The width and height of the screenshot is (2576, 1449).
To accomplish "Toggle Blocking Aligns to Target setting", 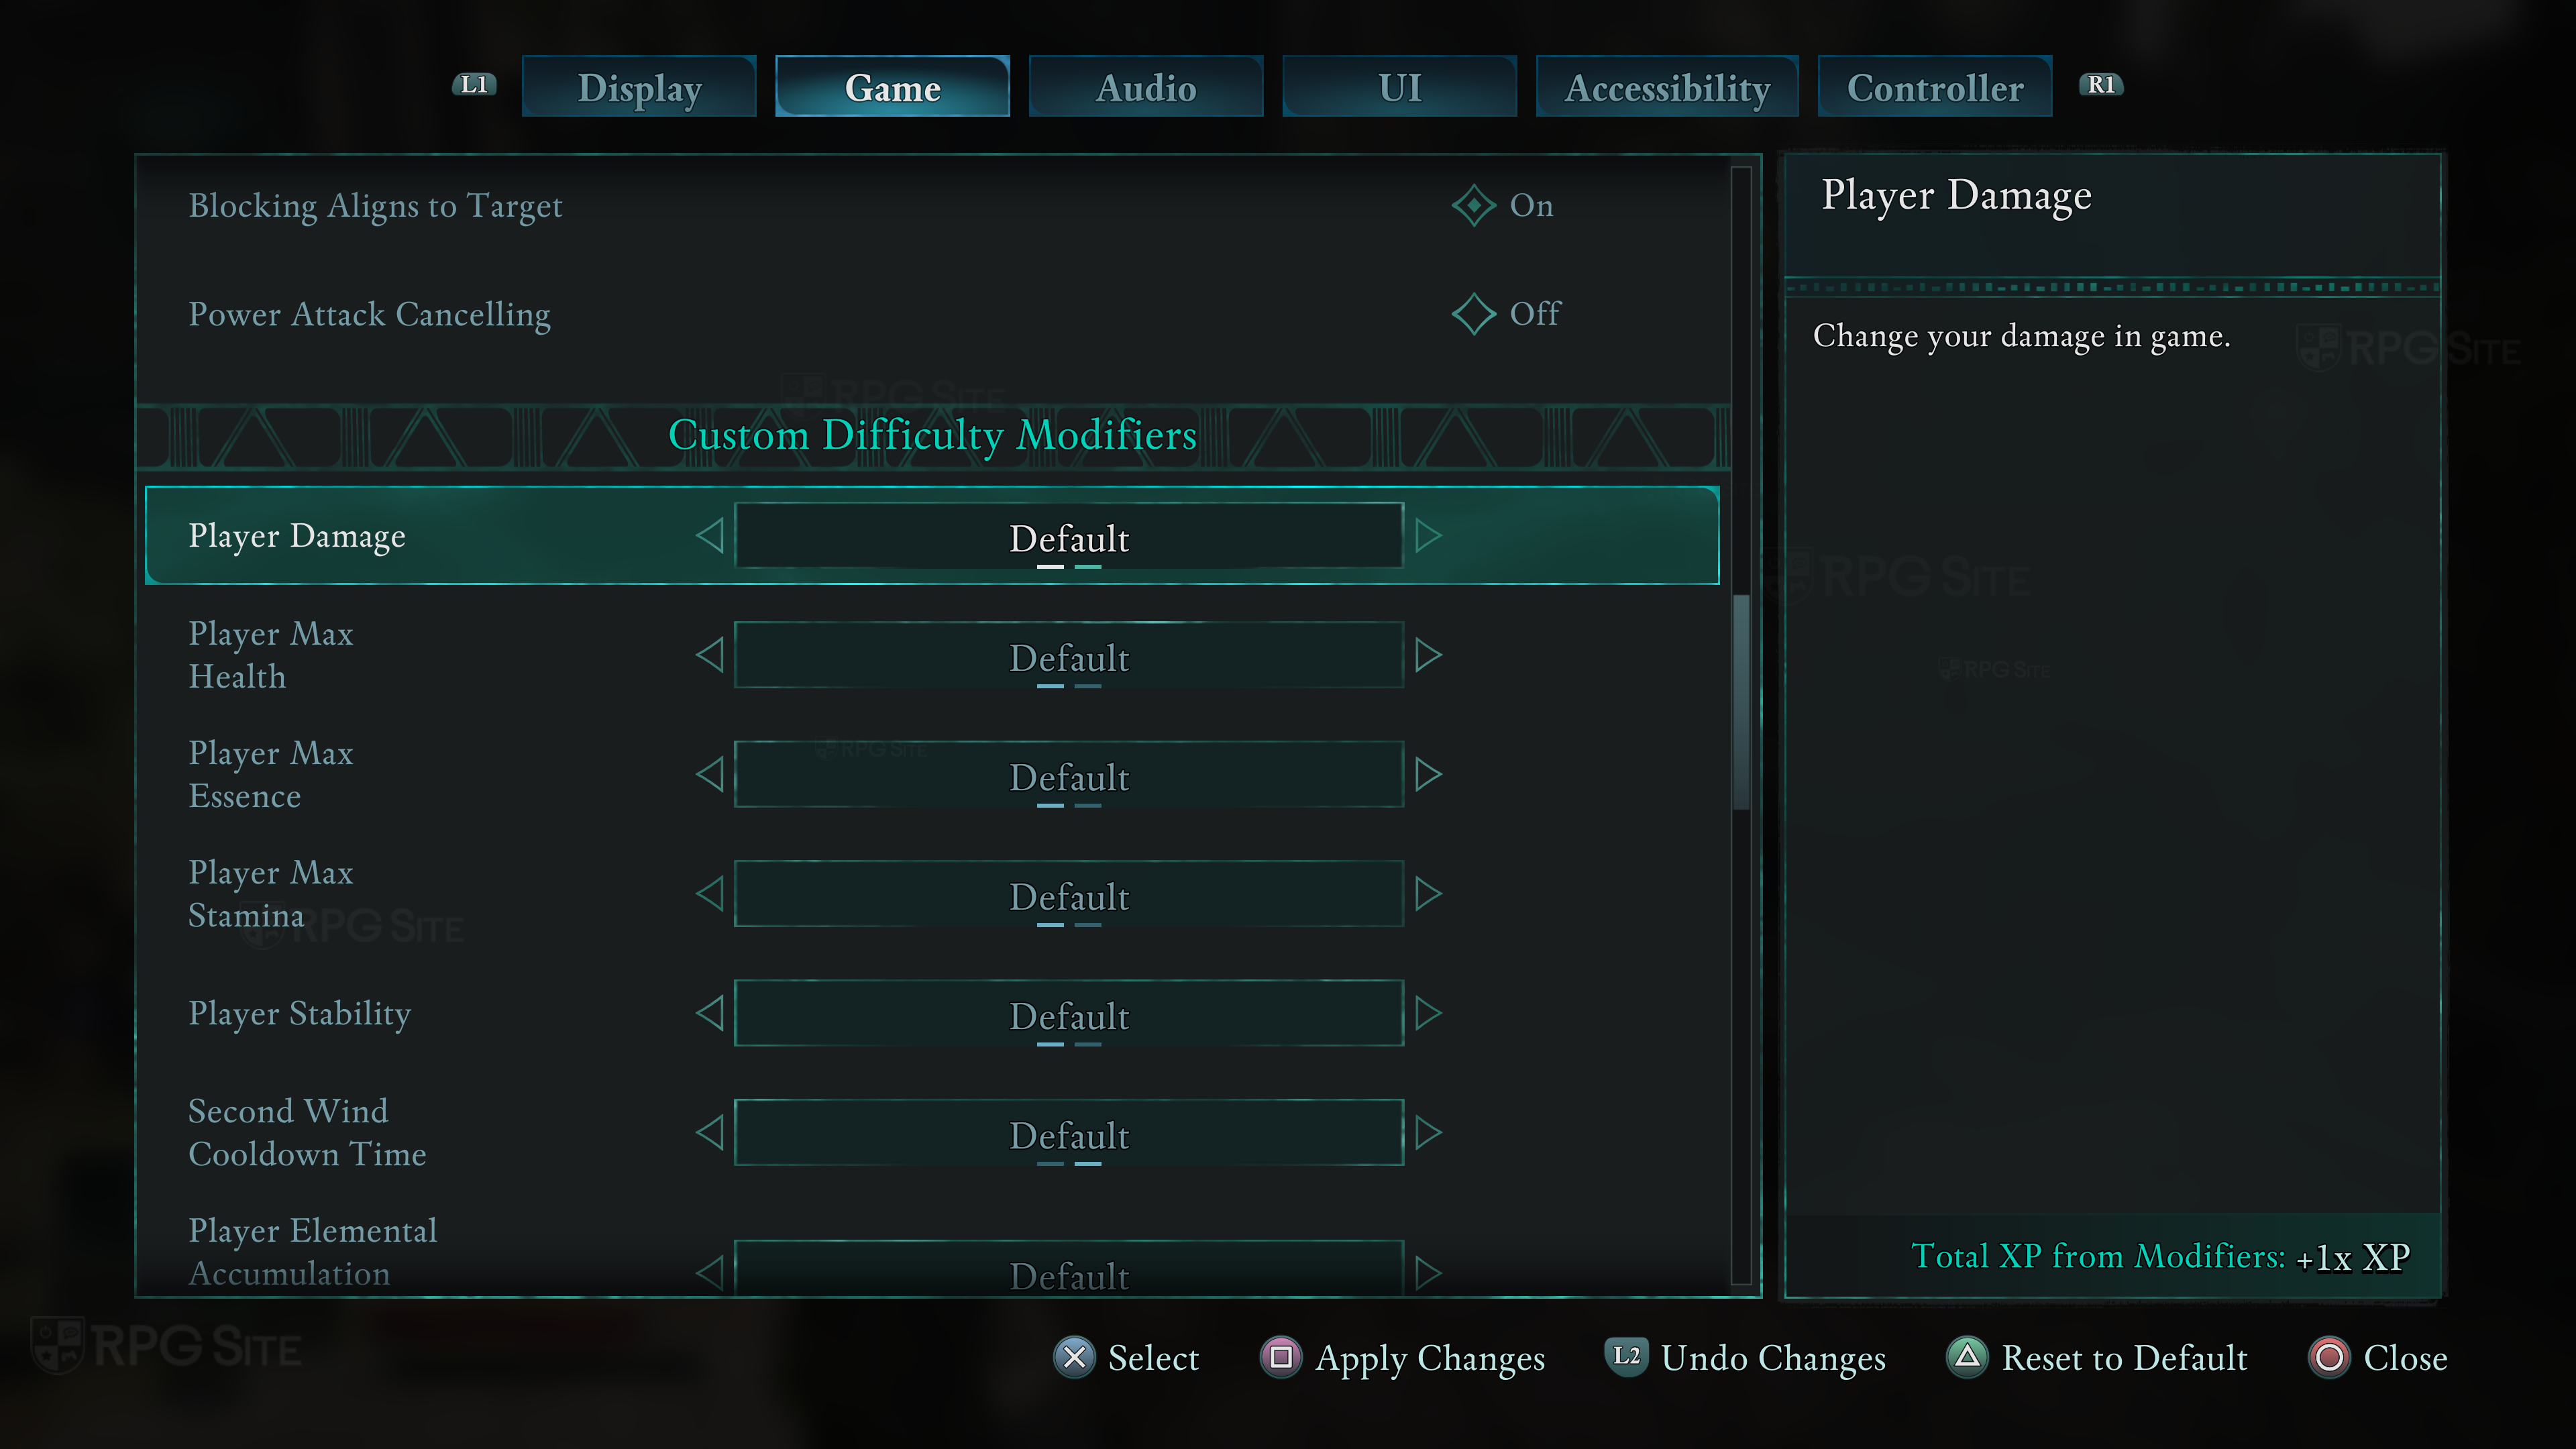I will pos(1473,205).
